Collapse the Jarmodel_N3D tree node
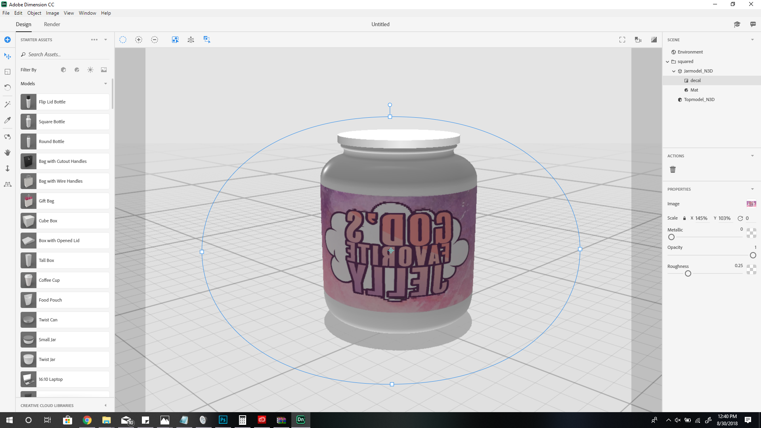Screen dimensions: 761x428 coord(673,71)
